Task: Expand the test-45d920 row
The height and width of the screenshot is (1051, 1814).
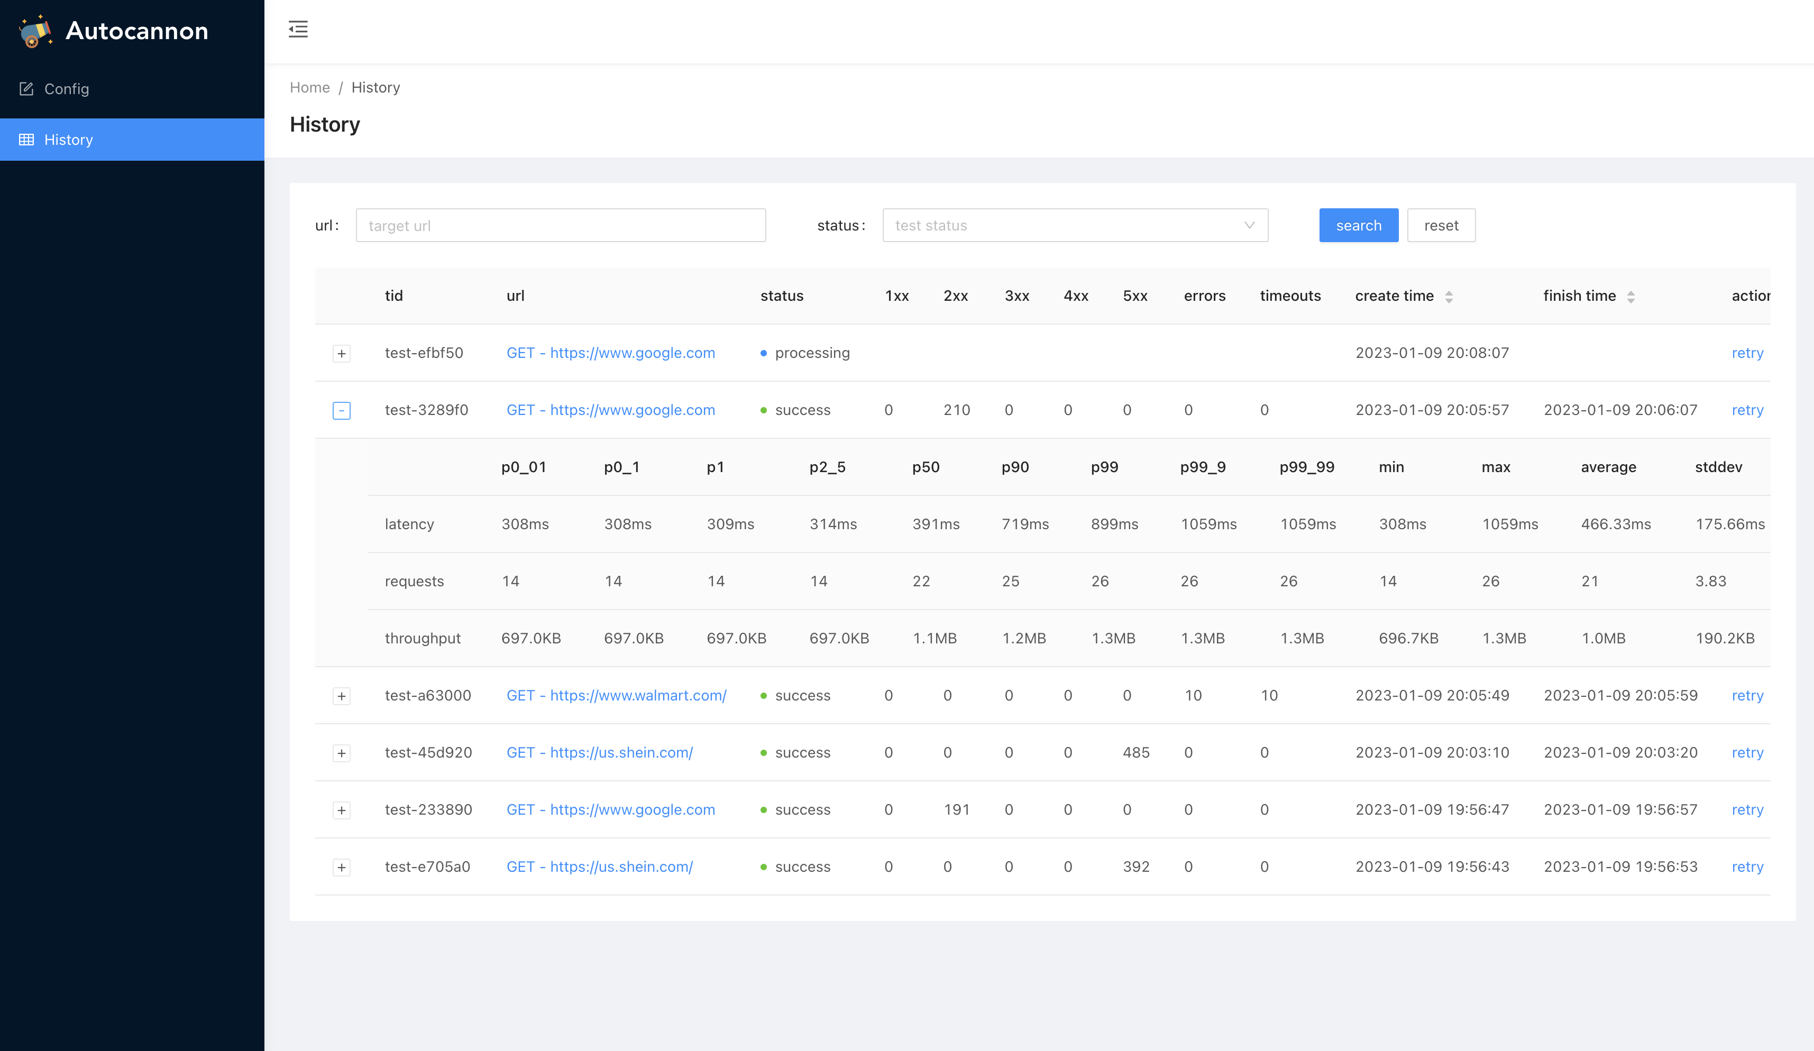Action: coord(342,753)
